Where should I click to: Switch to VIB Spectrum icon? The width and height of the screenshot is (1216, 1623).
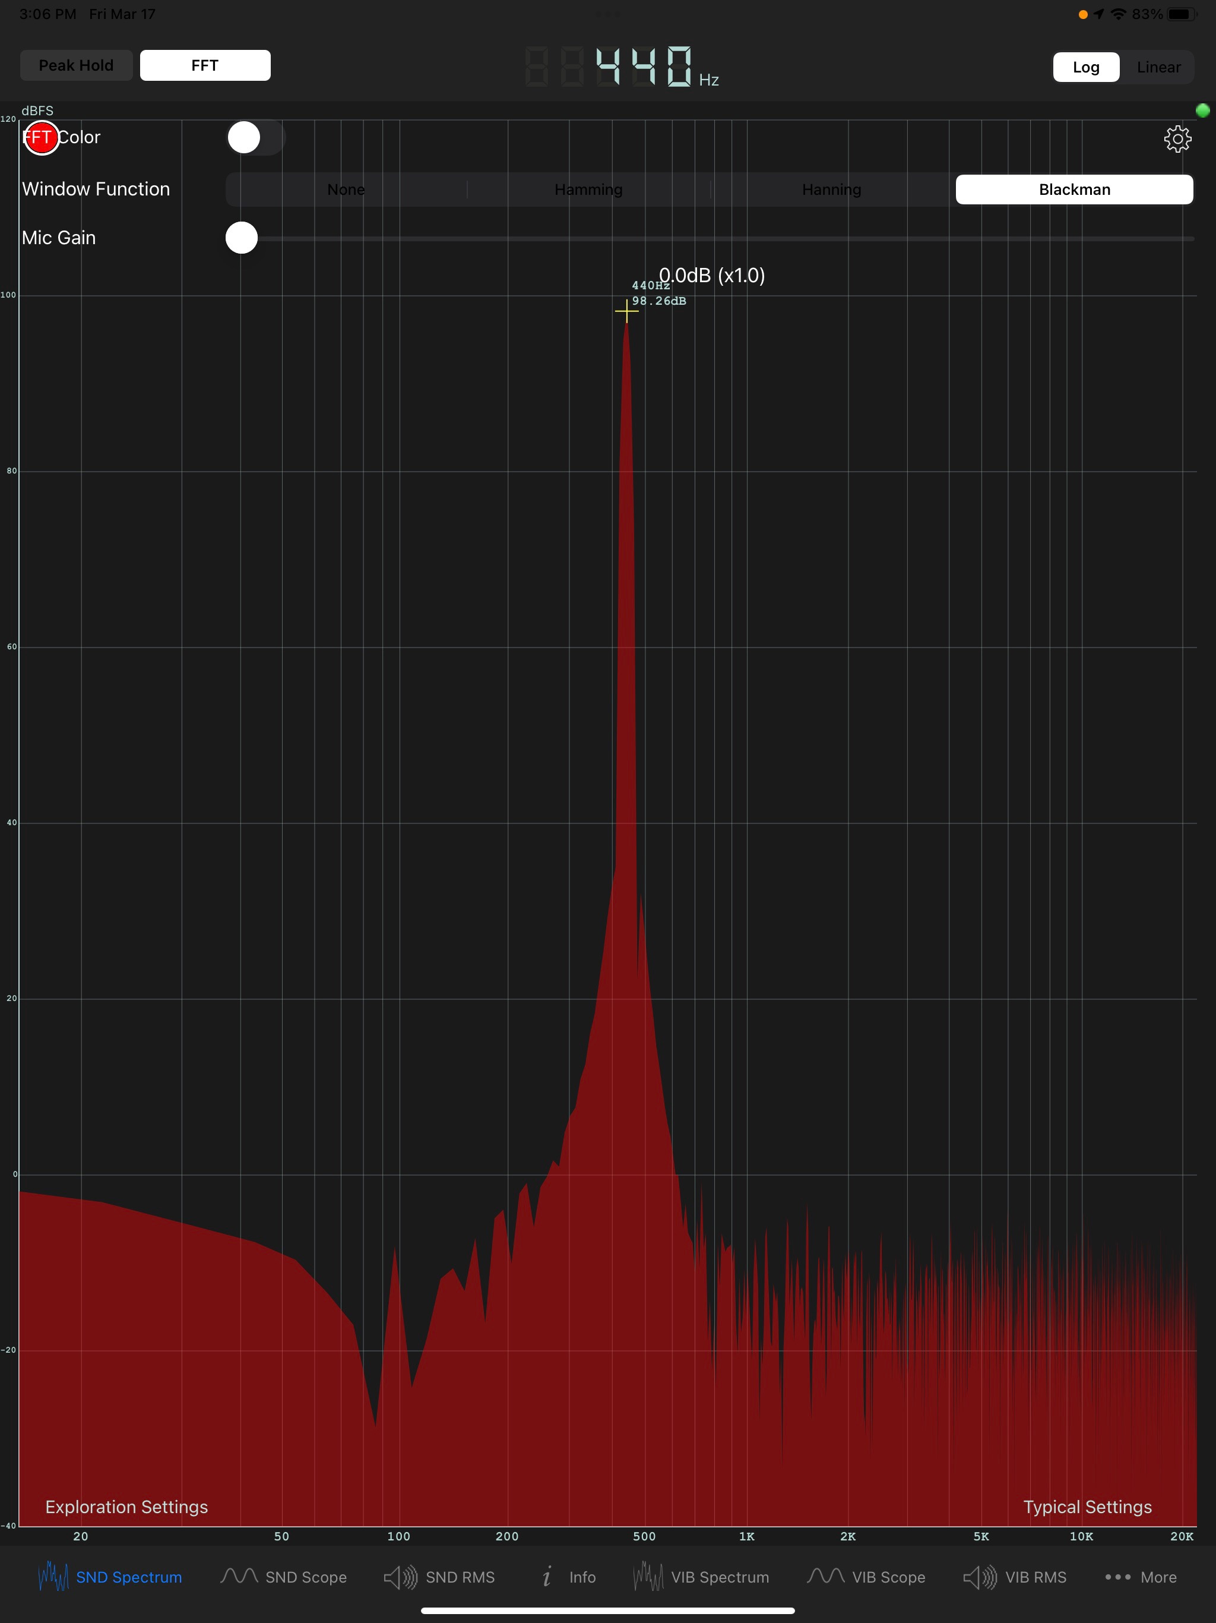pyautogui.click(x=648, y=1576)
